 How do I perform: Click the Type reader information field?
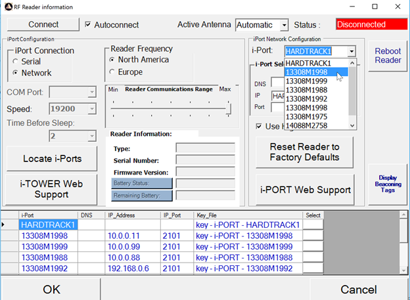tap(205, 148)
